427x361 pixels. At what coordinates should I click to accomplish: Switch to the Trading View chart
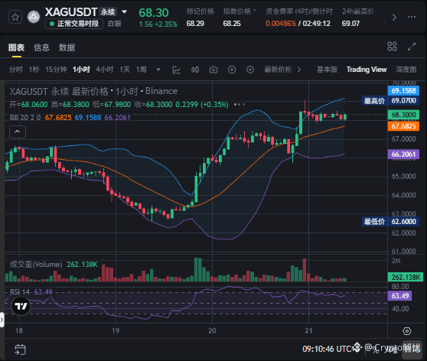point(367,70)
